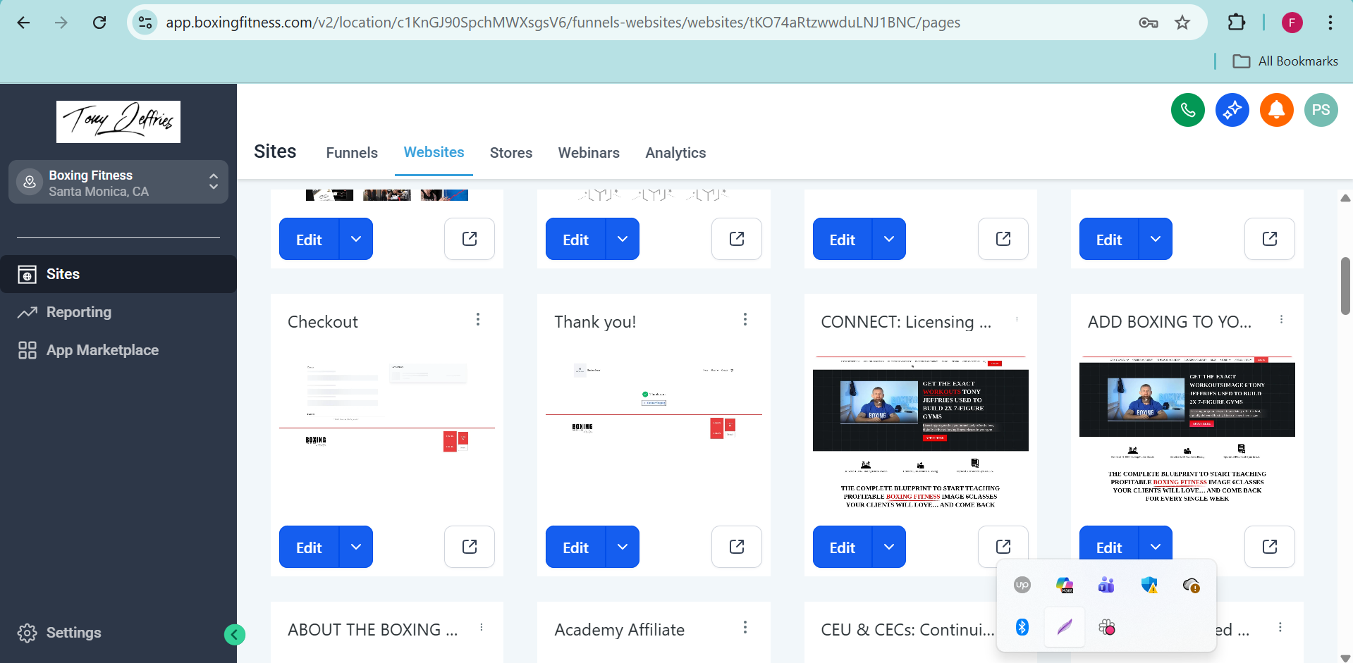Open the orange notifications bell
This screenshot has height=663, width=1353.
coord(1276,110)
